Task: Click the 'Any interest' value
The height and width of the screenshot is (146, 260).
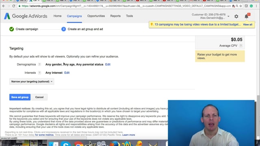Action: [x=54, y=73]
